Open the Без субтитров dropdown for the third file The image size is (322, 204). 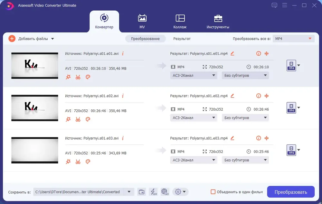tap(245, 160)
